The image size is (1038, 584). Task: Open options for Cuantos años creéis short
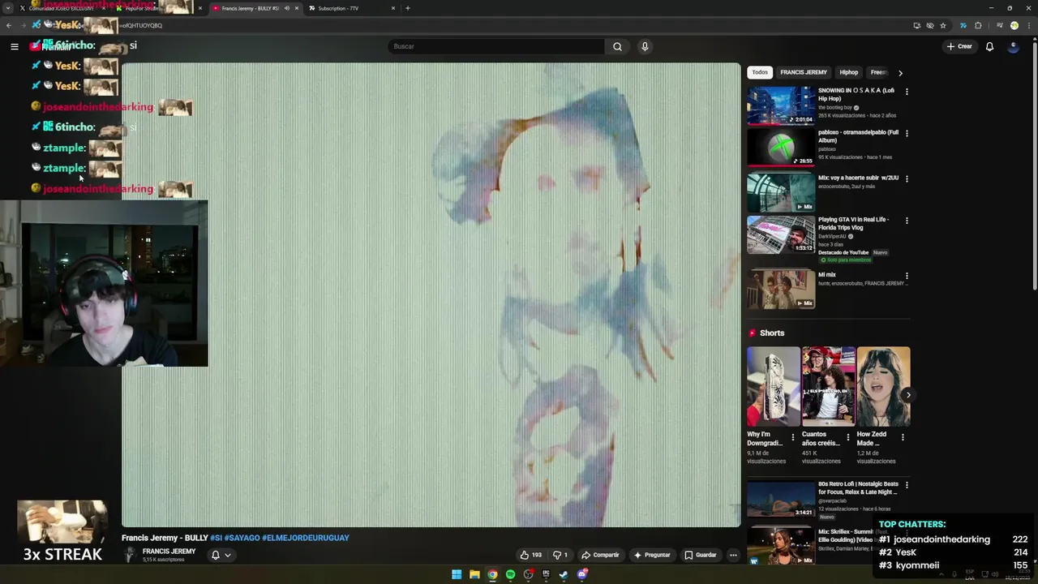[848, 437]
